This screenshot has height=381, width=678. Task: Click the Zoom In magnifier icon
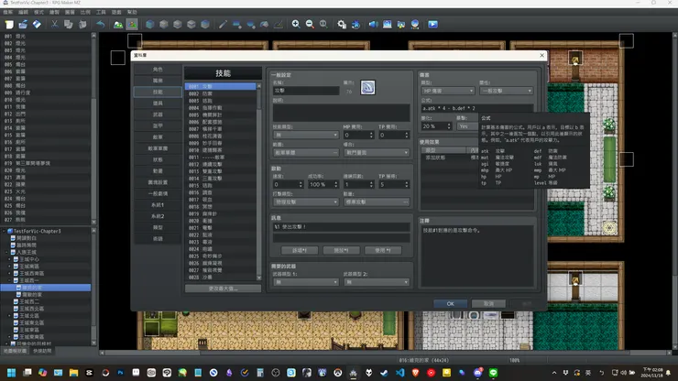(x=296, y=24)
